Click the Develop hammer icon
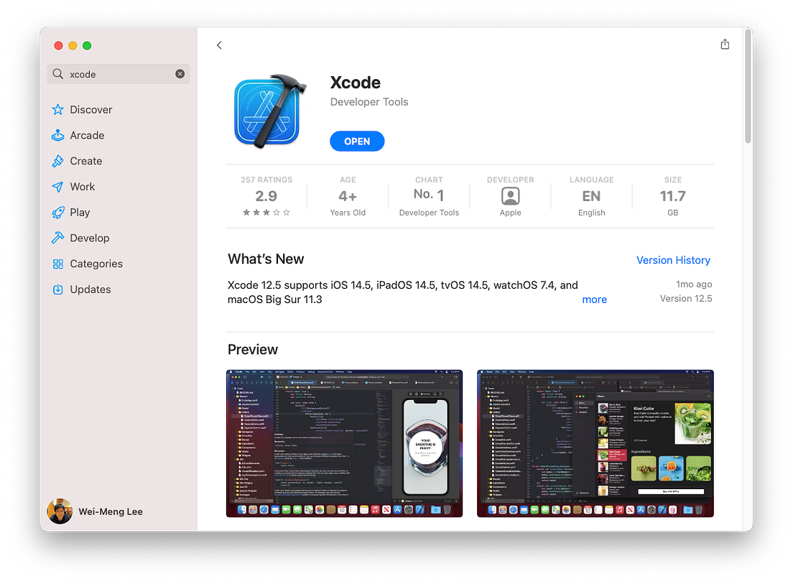Viewport: 793px width, 584px height. (x=57, y=238)
